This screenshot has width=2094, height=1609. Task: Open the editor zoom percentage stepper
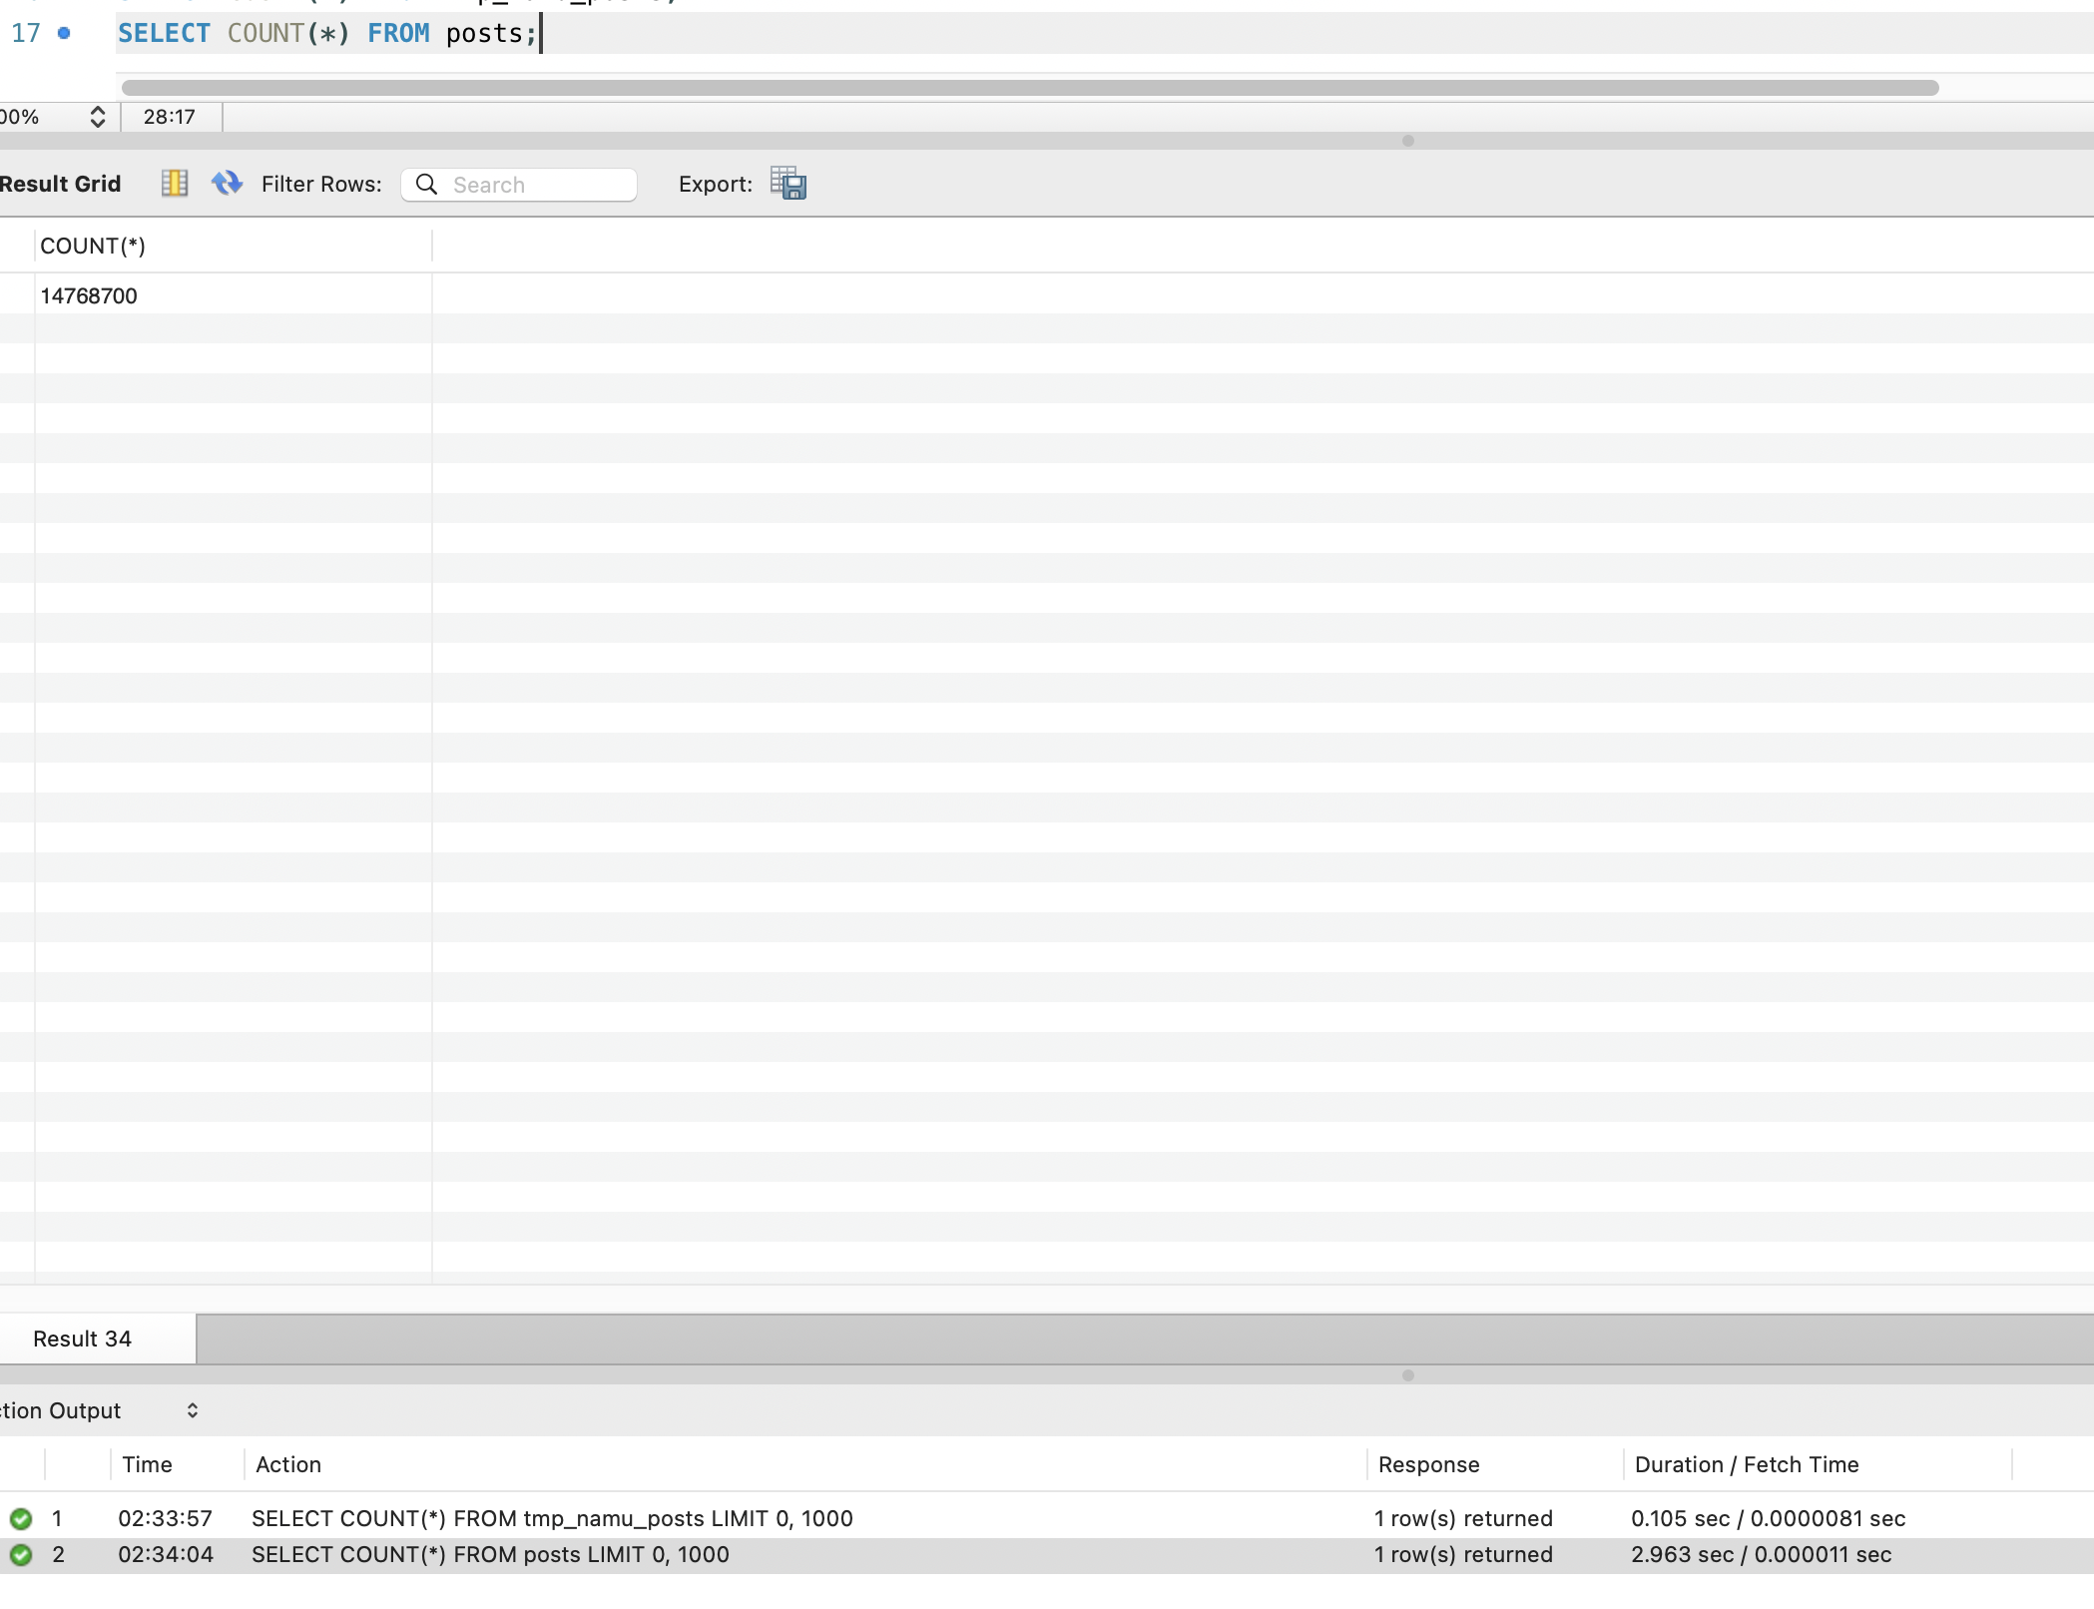(97, 117)
